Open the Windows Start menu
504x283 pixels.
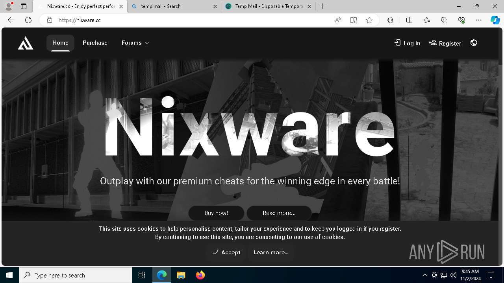coord(9,275)
